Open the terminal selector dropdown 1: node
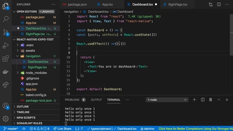Screen dimensions: 233x131 tap(167, 100)
